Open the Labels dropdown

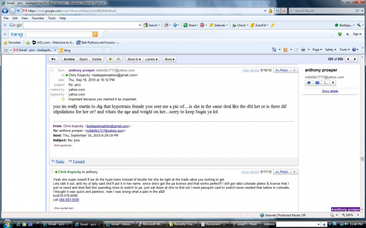pyautogui.click(x=151, y=59)
